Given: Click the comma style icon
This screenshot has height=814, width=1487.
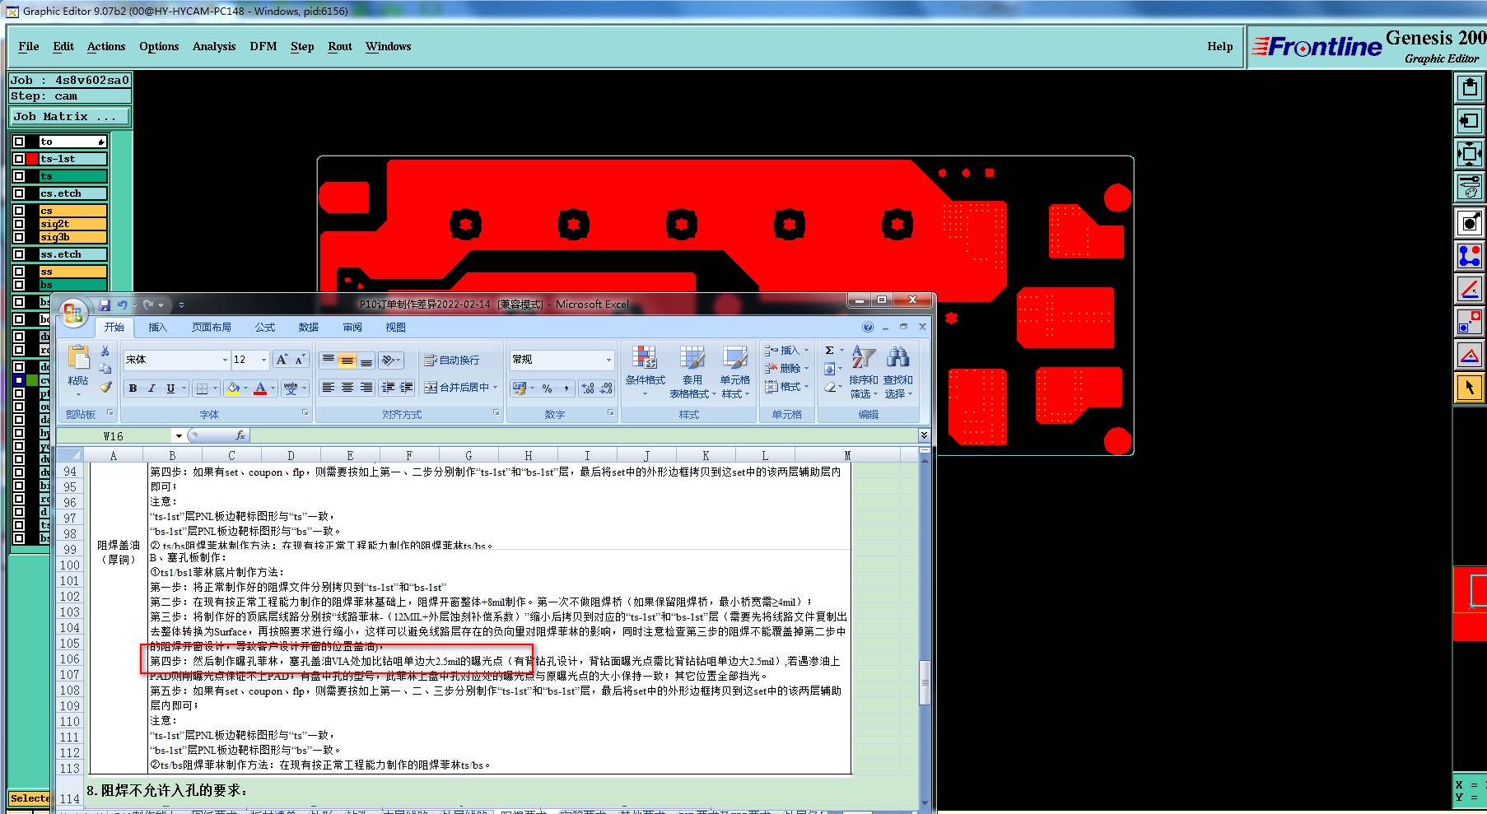Looking at the screenshot, I should tap(566, 388).
